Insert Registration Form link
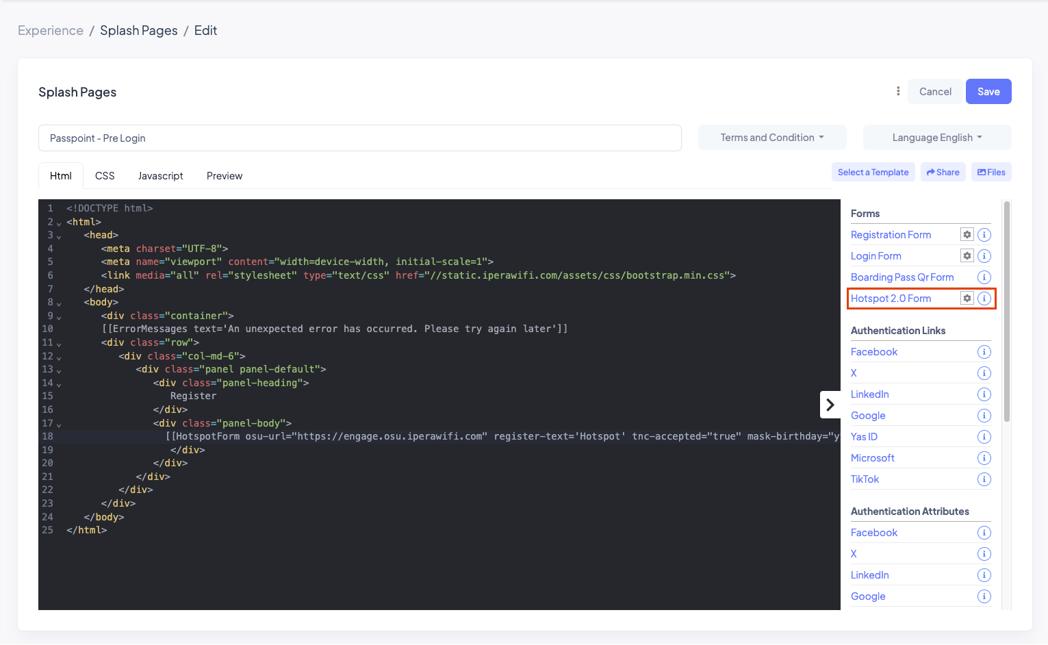Image resolution: width=1048 pixels, height=645 pixels. point(891,235)
